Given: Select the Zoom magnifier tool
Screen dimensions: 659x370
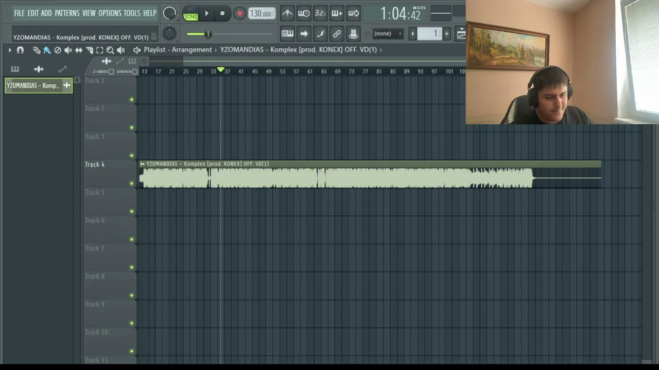Looking at the screenshot, I should (x=110, y=50).
